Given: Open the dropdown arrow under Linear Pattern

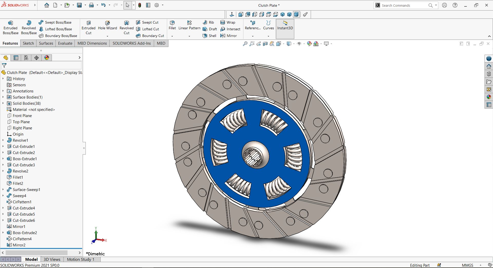Looking at the screenshot, I should [189, 36].
